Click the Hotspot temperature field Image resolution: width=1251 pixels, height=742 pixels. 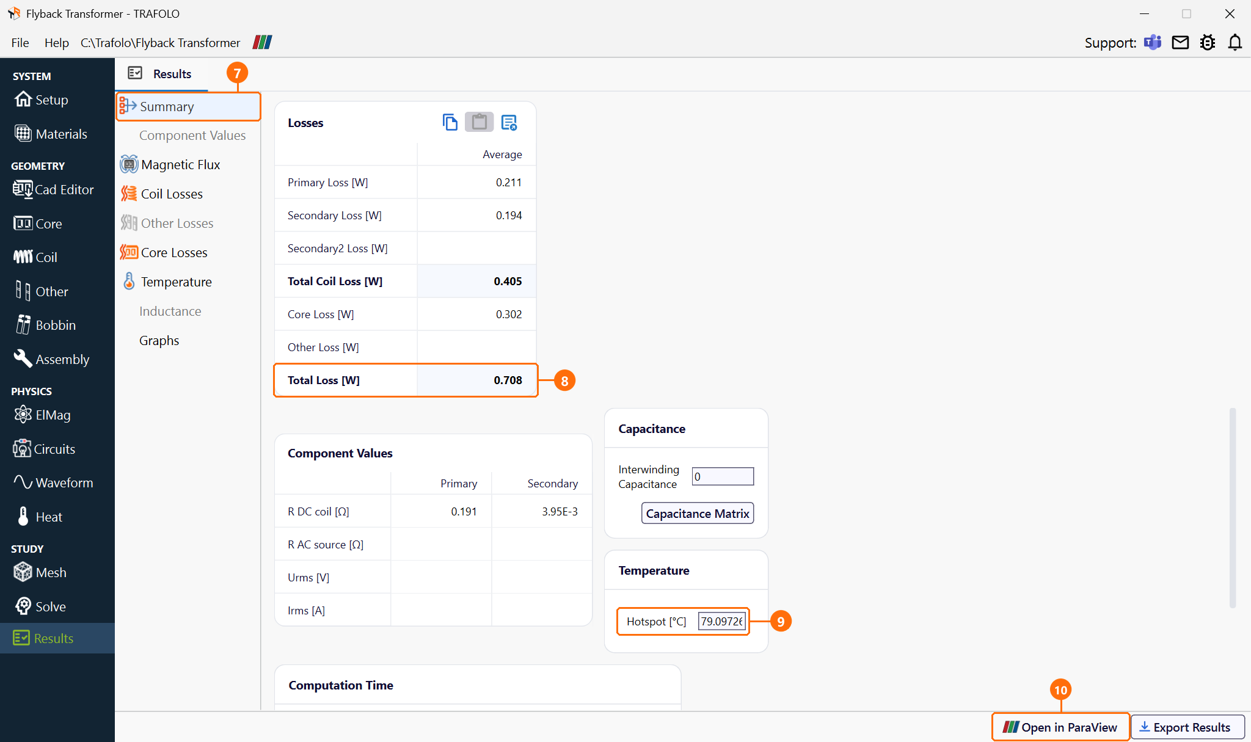722,622
